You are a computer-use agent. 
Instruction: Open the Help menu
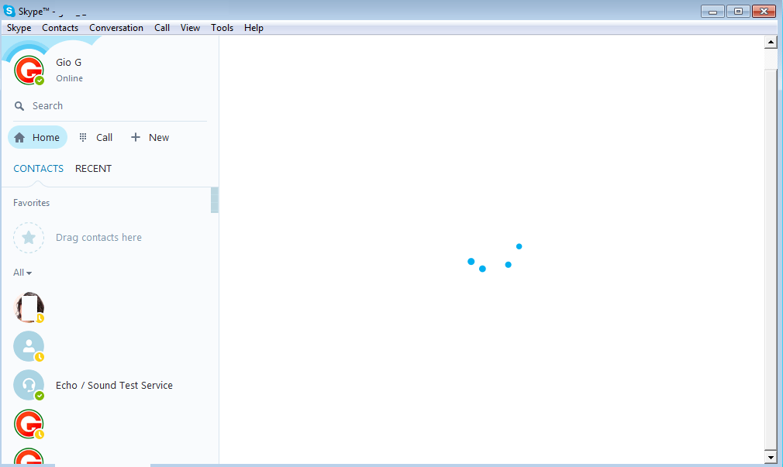point(254,28)
